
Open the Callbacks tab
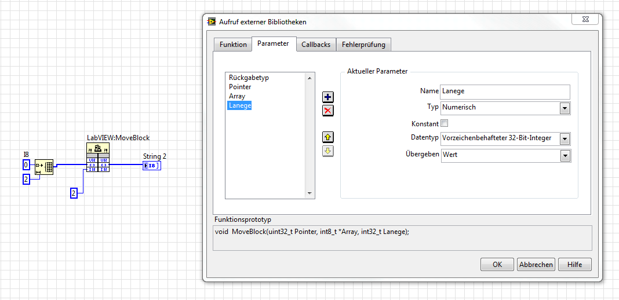[x=316, y=45]
